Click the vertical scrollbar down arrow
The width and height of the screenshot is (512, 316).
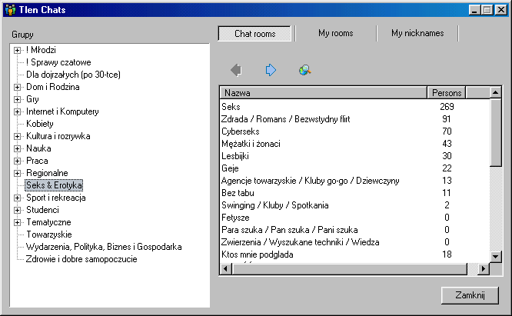pos(496,256)
